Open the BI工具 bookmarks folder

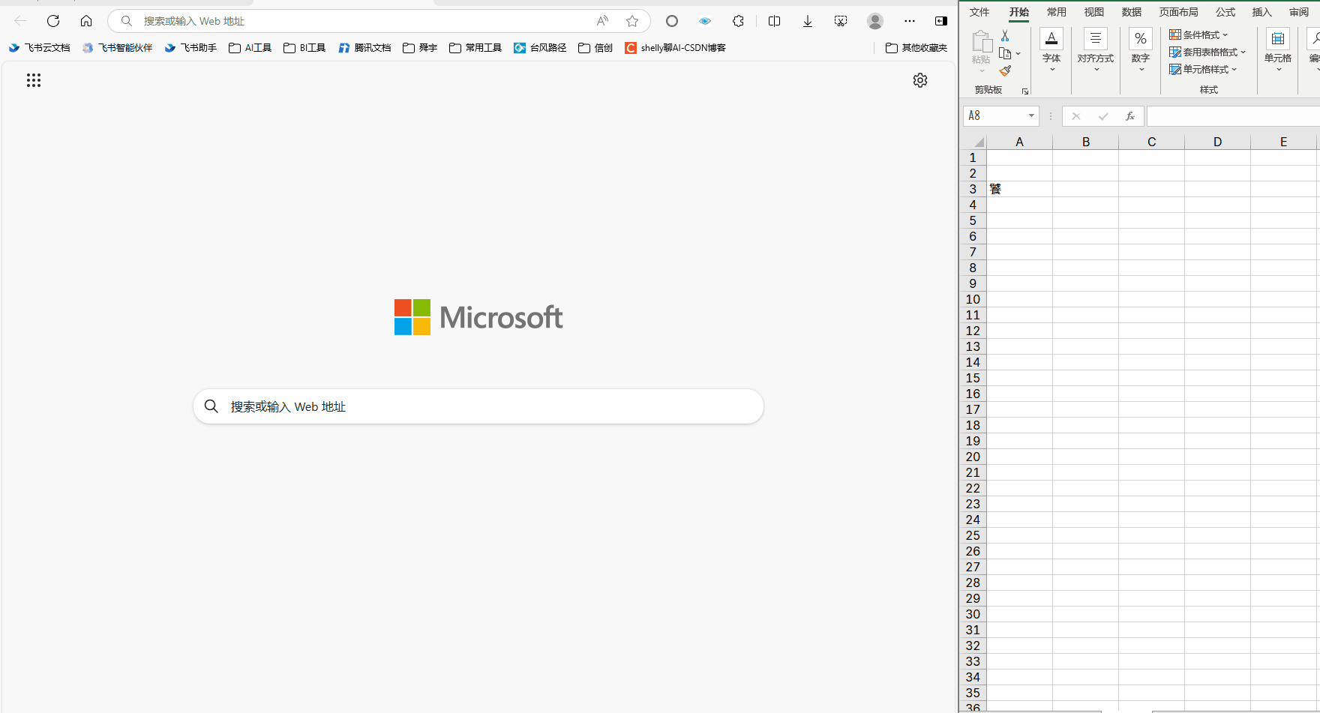[x=304, y=47]
